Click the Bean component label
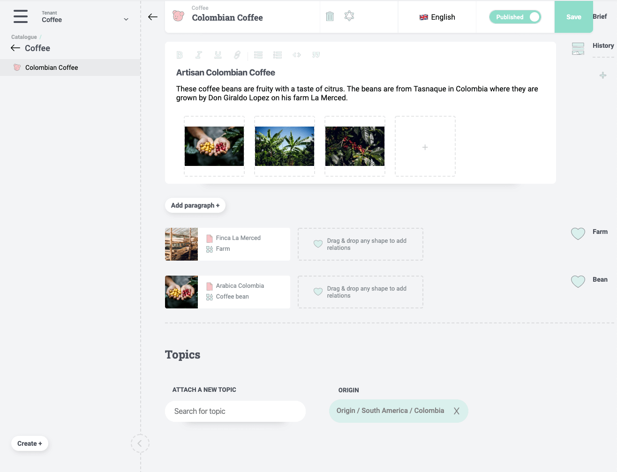The width and height of the screenshot is (617, 472). click(x=600, y=279)
